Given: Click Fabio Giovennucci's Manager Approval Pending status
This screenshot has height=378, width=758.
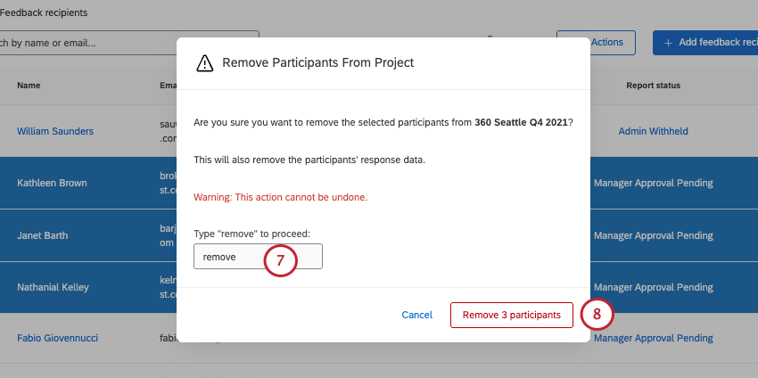Looking at the screenshot, I should [x=653, y=338].
